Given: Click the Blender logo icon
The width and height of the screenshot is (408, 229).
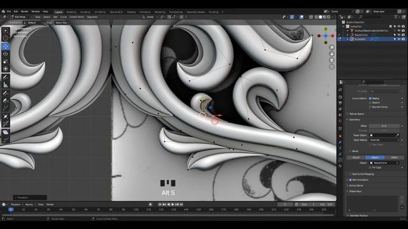Looking at the screenshot, I should 3,11.
